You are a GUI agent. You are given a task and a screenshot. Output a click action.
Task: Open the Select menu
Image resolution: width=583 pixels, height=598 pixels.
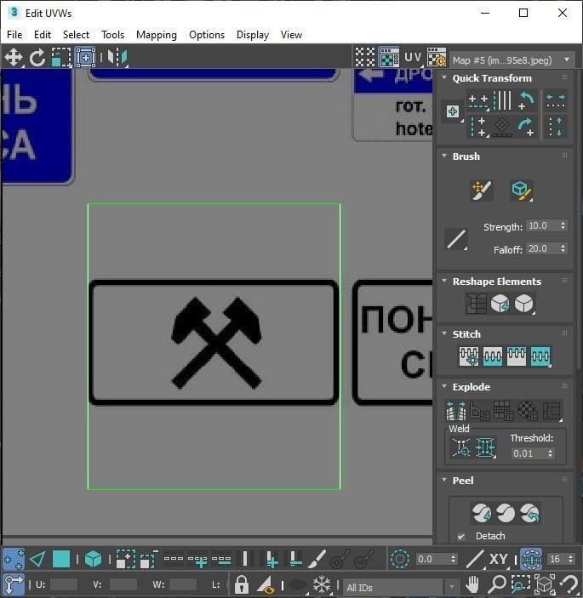76,35
